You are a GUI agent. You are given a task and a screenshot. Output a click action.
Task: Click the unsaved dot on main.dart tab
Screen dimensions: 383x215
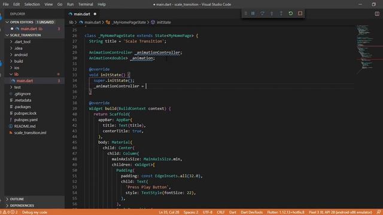pyautogui.click(x=95, y=14)
